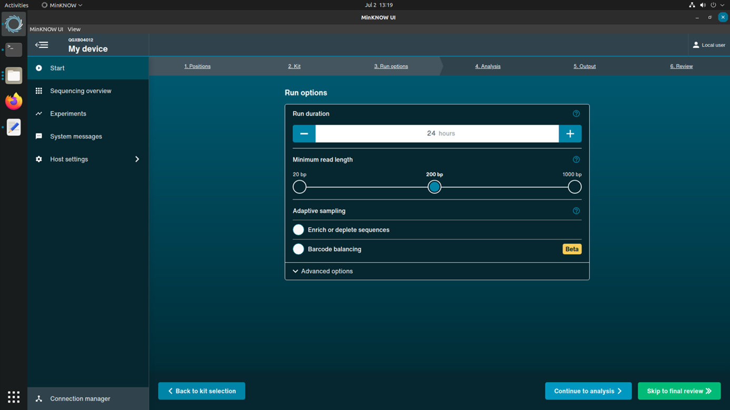
Task: Open Firefox from the dock
Action: [14, 101]
